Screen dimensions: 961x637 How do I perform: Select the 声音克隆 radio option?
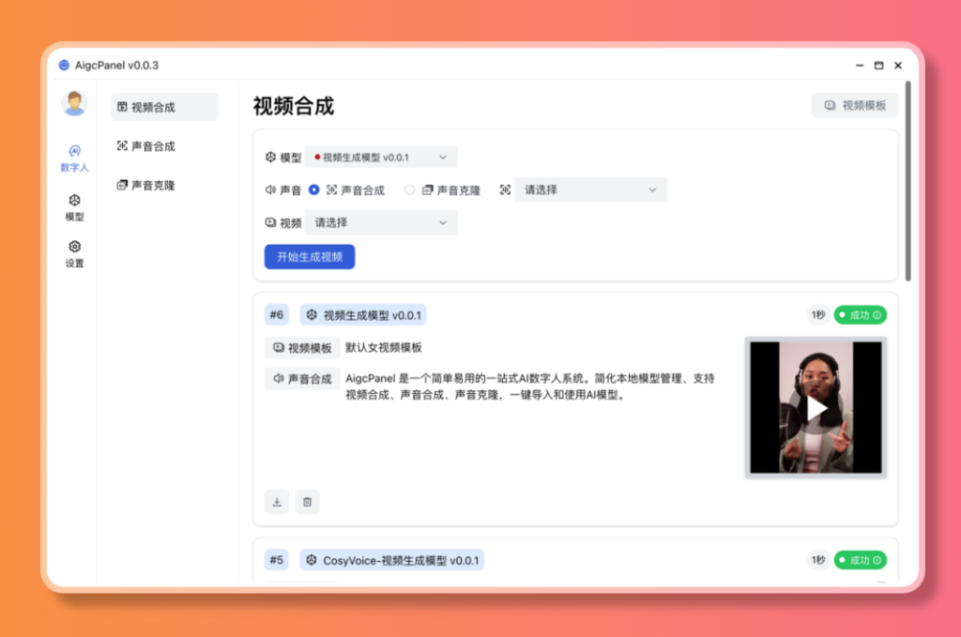[x=408, y=190]
